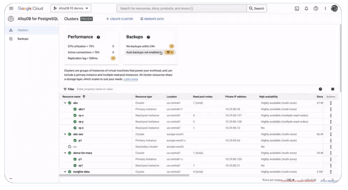Viewport: 348px width, 190px height.
Task: Select Clusters in the sidebar
Action: click(x=22, y=30)
